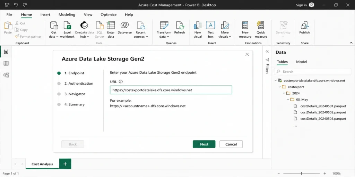The image size is (355, 177).
Task: Switch to the Model tab in Data pane
Action: (302, 62)
